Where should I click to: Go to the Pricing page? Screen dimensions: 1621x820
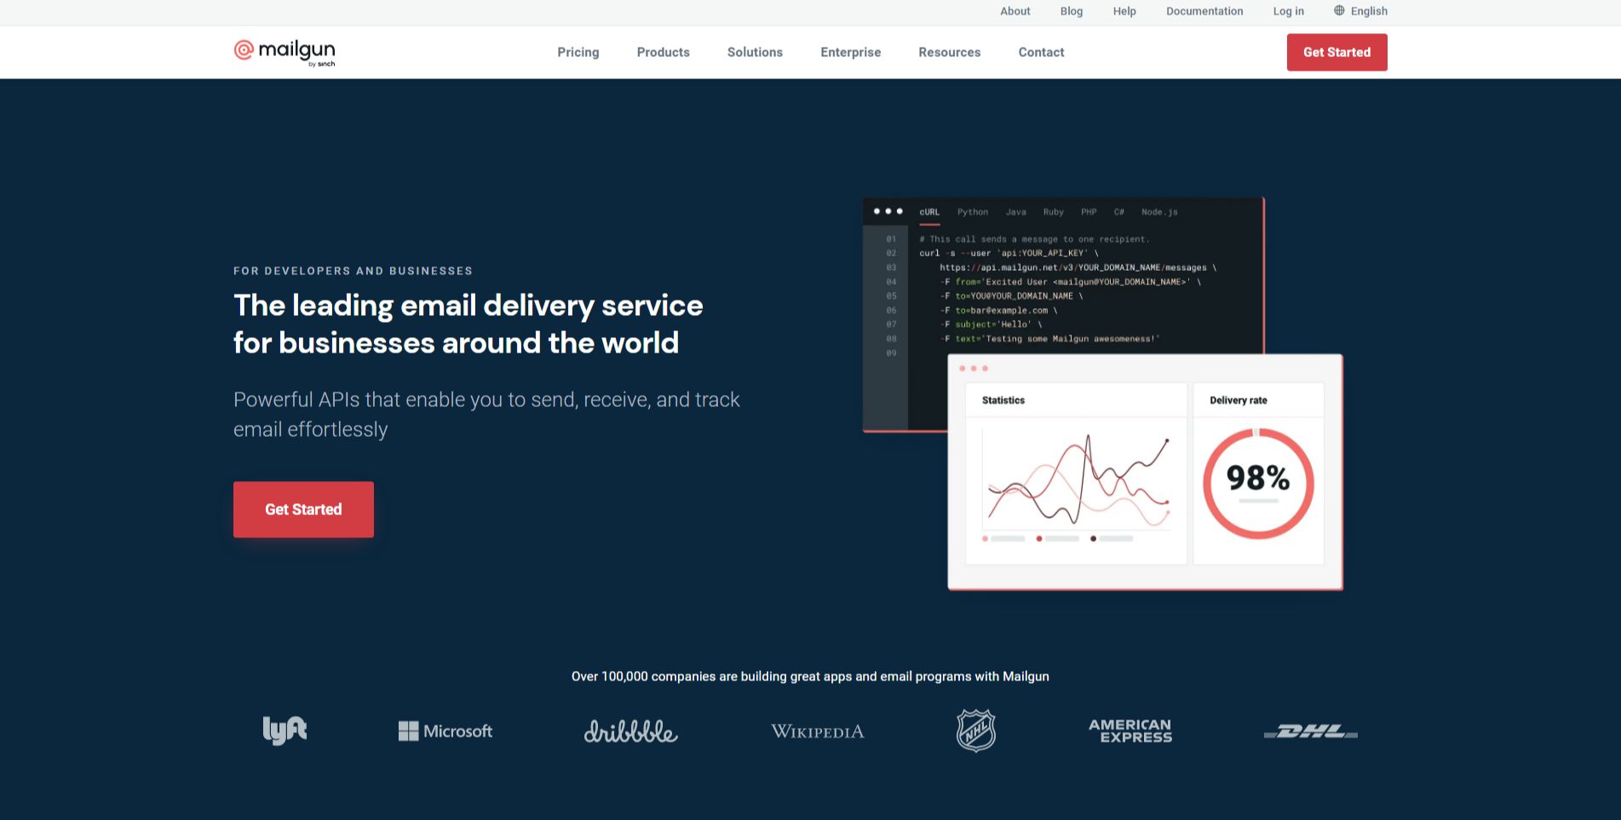click(578, 52)
